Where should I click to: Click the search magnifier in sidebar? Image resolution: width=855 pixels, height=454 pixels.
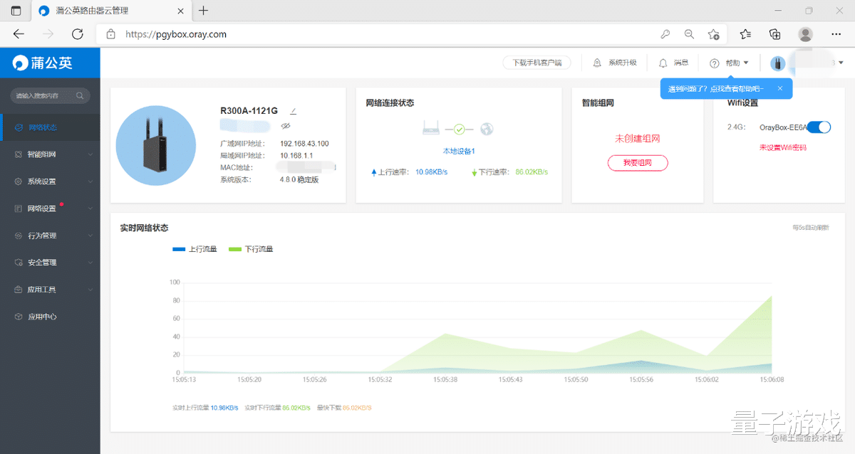[x=81, y=95]
